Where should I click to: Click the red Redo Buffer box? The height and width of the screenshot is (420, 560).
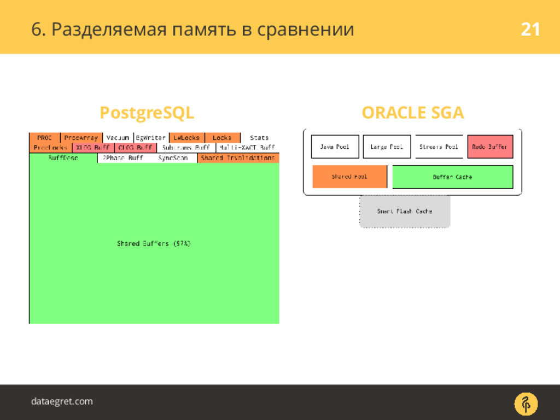(490, 147)
